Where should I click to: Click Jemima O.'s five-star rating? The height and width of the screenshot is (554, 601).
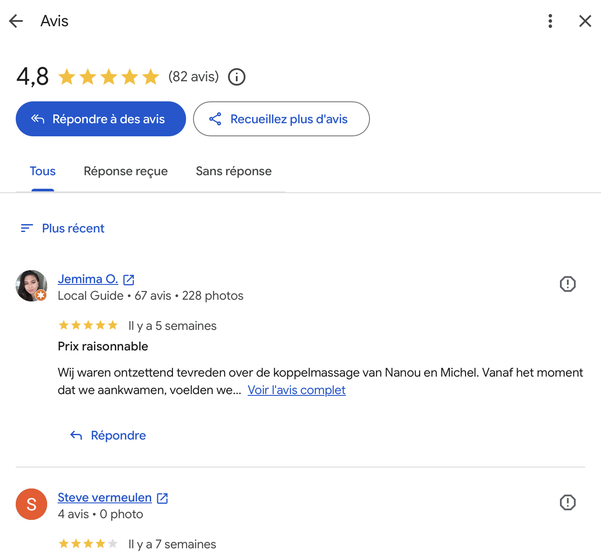click(88, 325)
